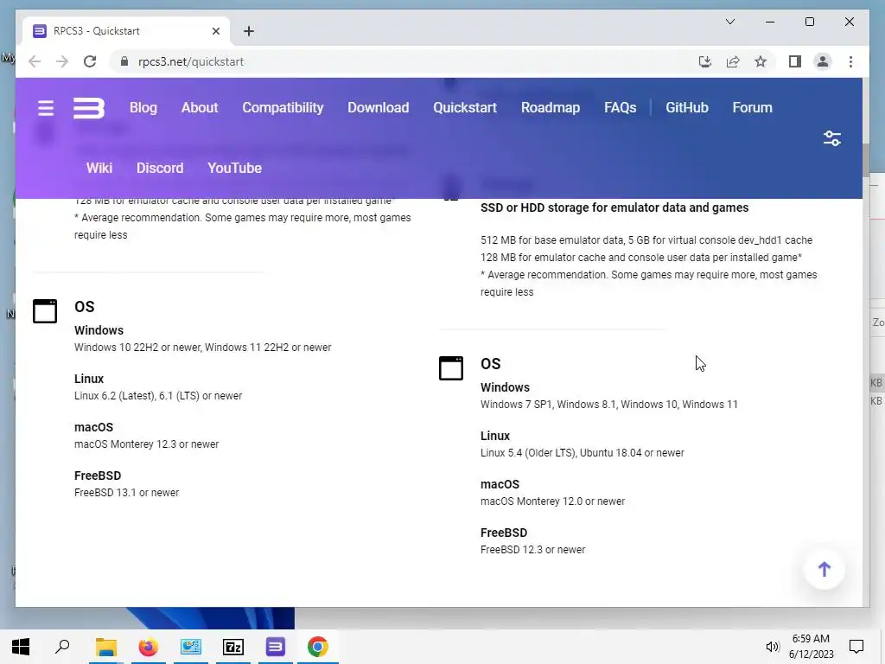
Task: Click the RPCS3 - Quickstart tab title
Action: (x=97, y=31)
